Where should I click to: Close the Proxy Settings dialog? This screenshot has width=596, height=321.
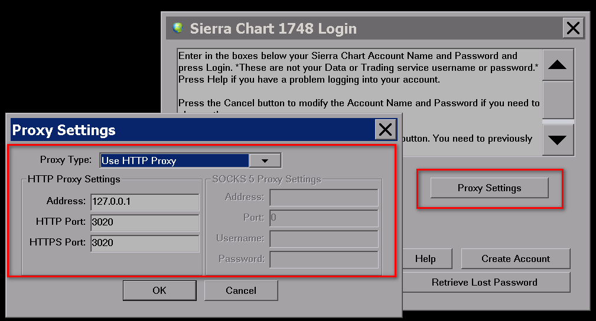[386, 130]
